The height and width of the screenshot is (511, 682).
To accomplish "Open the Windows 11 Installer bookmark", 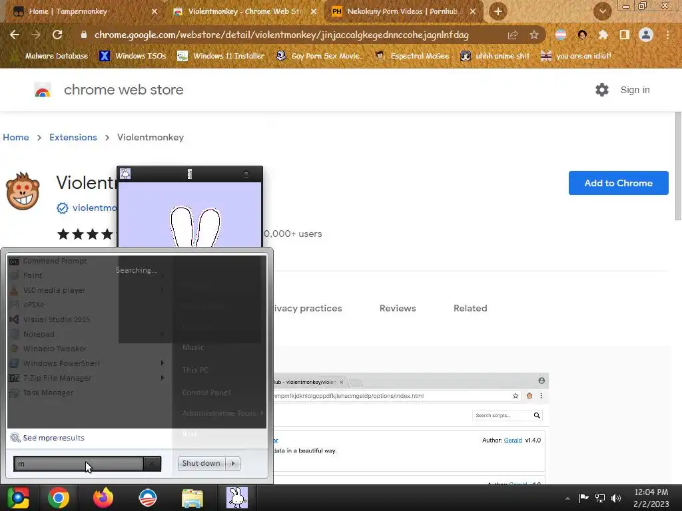I will [x=221, y=56].
